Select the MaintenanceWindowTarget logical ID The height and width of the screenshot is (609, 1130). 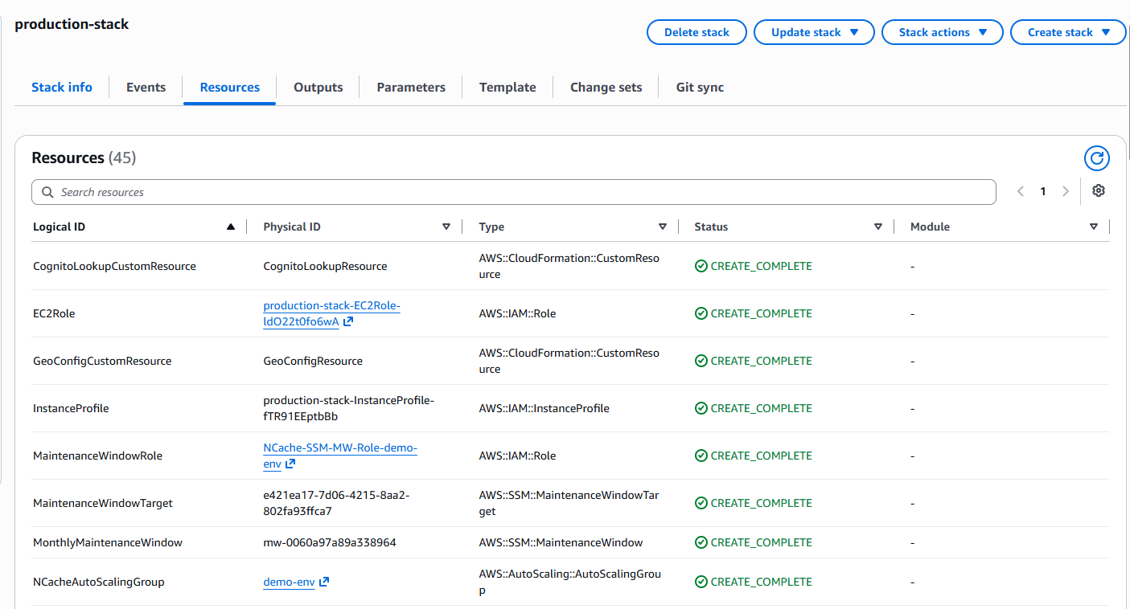tap(103, 503)
